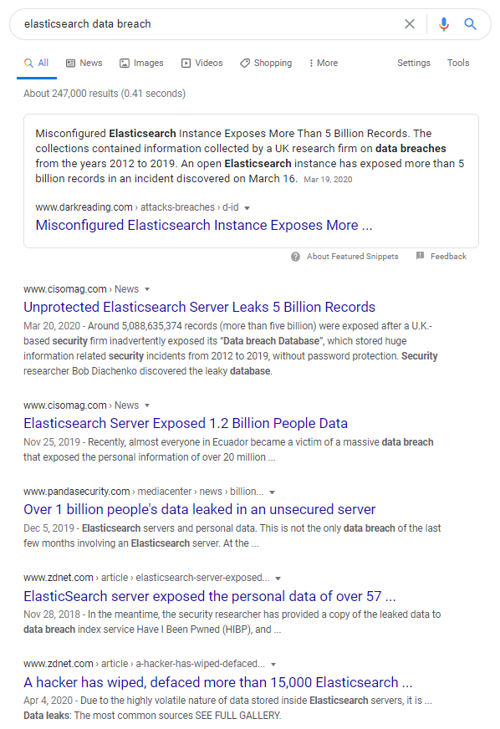The image size is (500, 729).
Task: Expand pandasecurity.com result dropdown arrow
Action: [x=272, y=492]
